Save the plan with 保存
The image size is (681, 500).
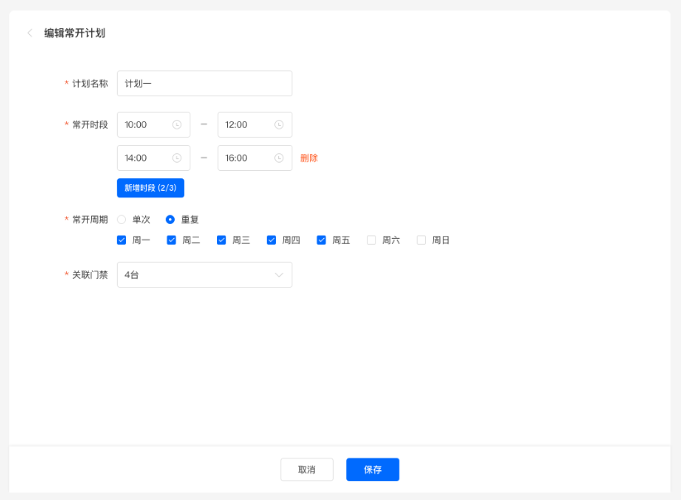click(x=373, y=469)
